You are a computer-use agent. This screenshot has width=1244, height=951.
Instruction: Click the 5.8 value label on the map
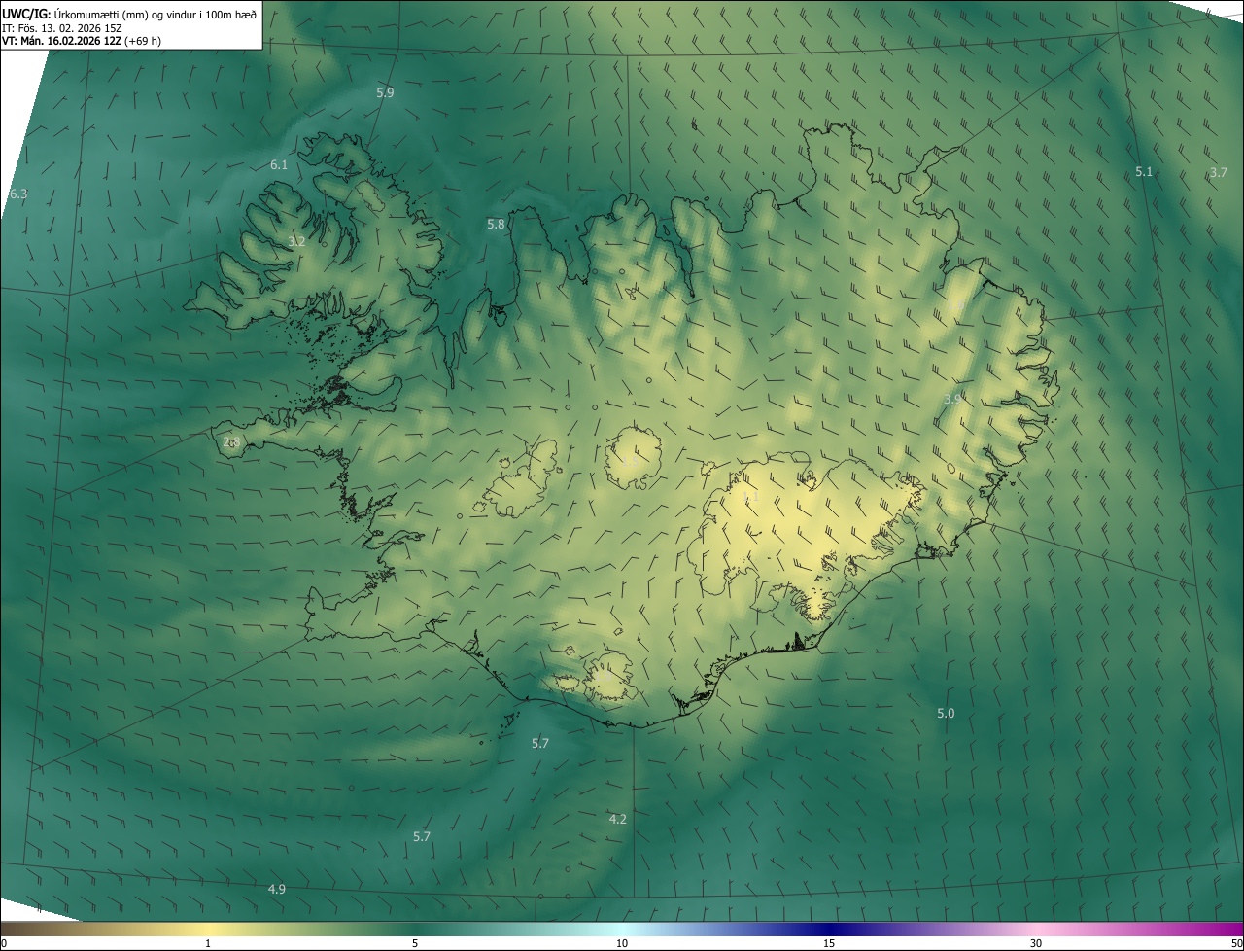(496, 224)
